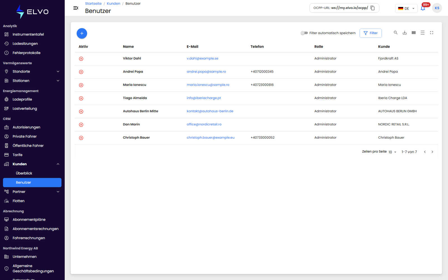The image size is (448, 280).
Task: Open the notifications bell
Action: tap(423, 8)
